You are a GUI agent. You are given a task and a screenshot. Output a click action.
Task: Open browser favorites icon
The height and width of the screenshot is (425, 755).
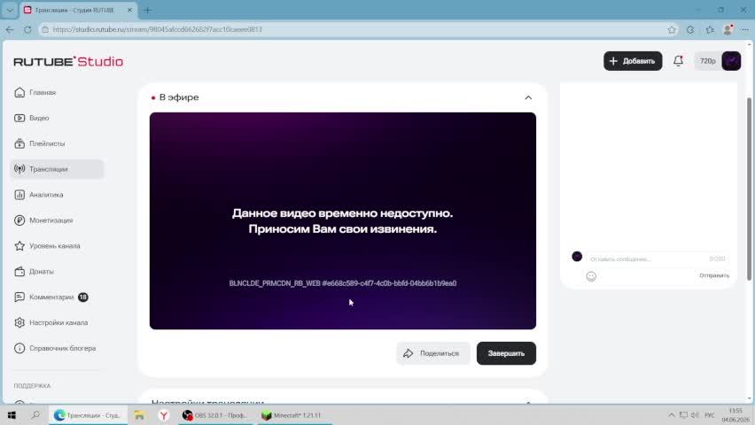tap(710, 30)
